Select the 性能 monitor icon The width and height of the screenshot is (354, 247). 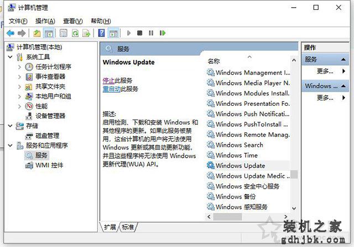pyautogui.click(x=29, y=106)
